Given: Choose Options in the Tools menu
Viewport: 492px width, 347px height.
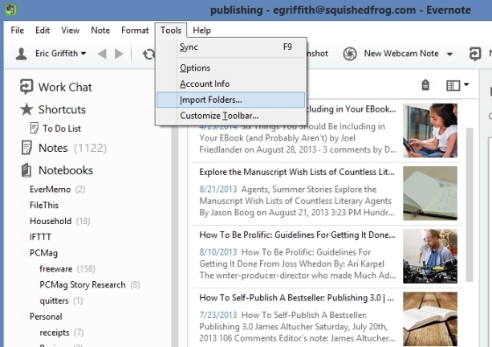Looking at the screenshot, I should coord(230,67).
